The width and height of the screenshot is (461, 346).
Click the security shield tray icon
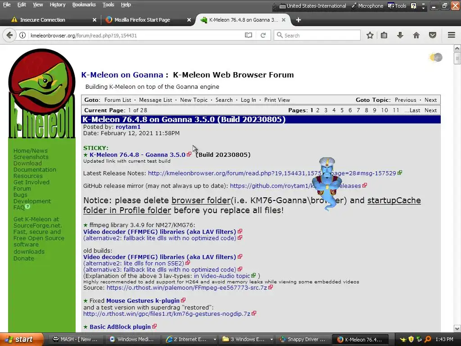coord(411,339)
